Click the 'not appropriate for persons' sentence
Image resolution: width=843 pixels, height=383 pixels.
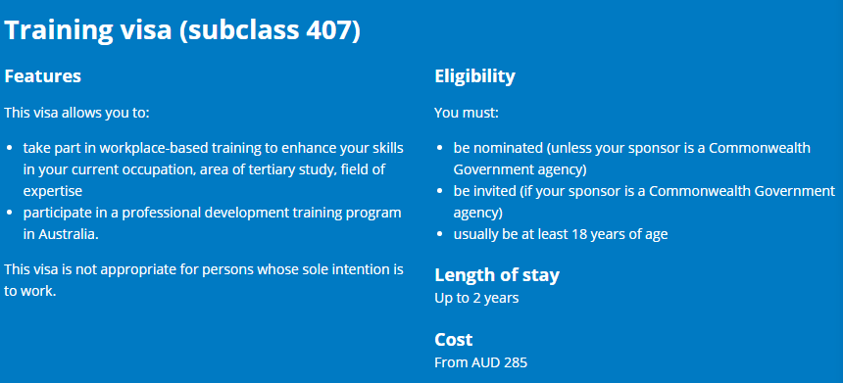click(204, 280)
